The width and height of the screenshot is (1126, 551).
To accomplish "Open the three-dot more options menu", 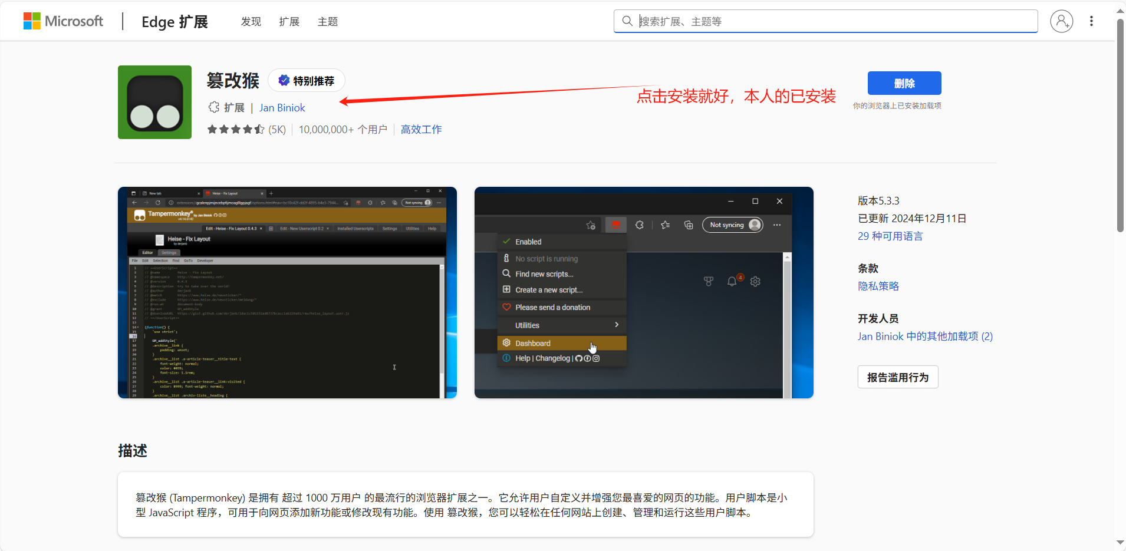I will coord(1091,21).
